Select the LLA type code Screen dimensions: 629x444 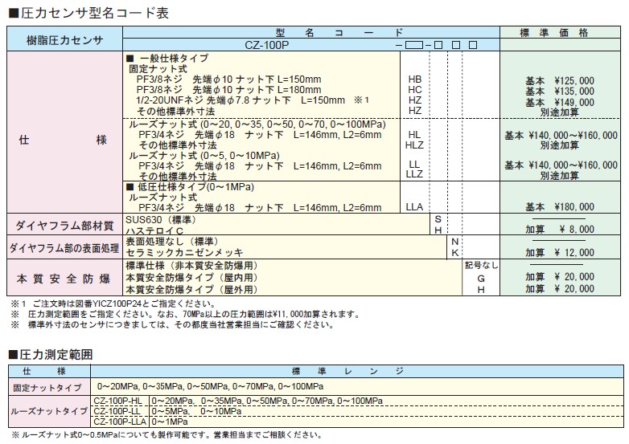pyautogui.click(x=414, y=207)
